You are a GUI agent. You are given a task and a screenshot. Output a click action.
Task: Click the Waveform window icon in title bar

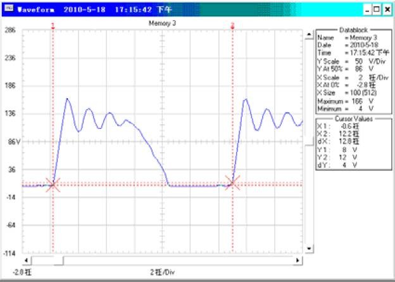7,10
